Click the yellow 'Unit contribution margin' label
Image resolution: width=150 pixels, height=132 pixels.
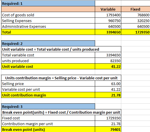coord(48,95)
